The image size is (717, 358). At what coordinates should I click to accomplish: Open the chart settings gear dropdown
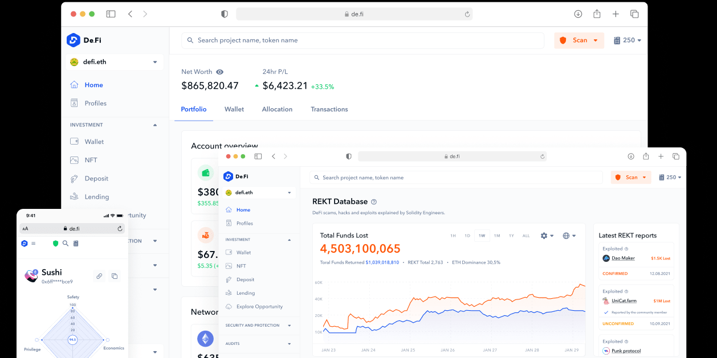point(547,236)
